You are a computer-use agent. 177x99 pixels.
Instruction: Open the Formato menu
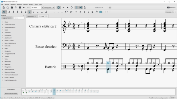25,4
